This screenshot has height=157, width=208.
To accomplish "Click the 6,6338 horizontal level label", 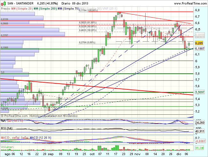I will point(4,20).
